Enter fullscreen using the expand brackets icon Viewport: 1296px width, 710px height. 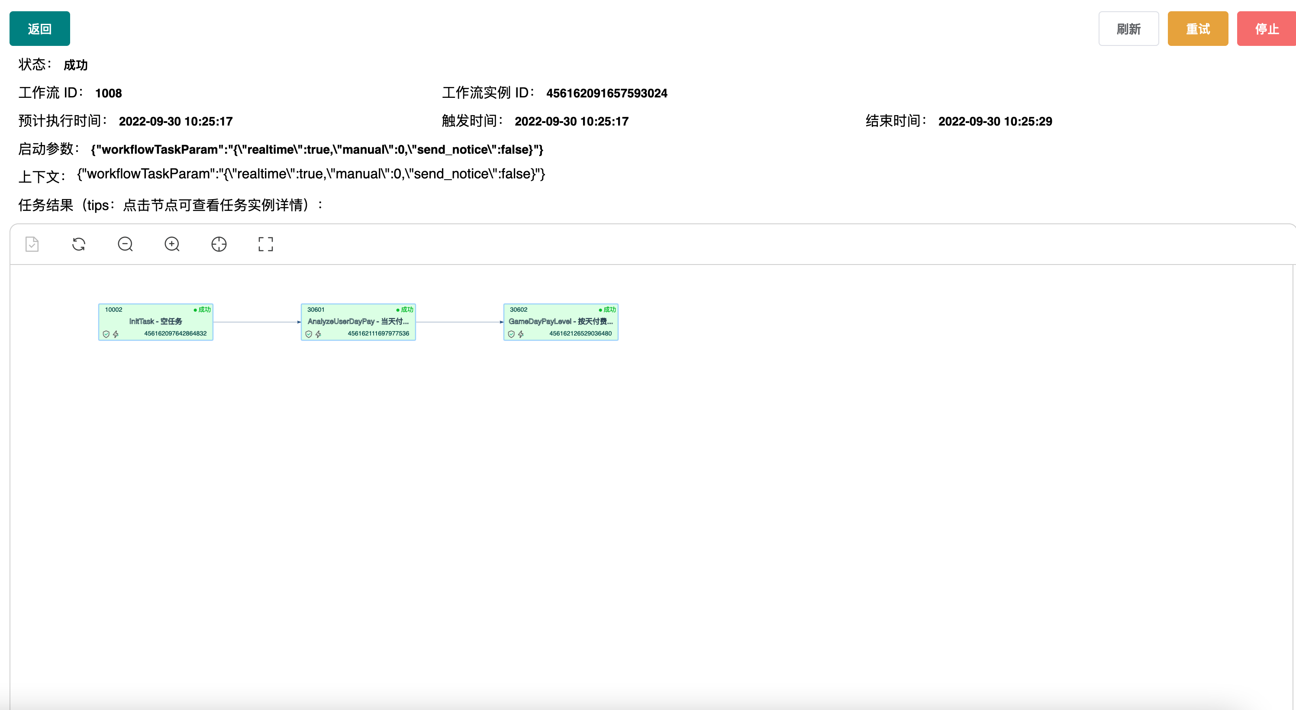click(x=265, y=244)
